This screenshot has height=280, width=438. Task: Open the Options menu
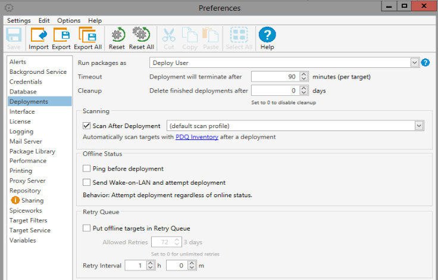(68, 20)
